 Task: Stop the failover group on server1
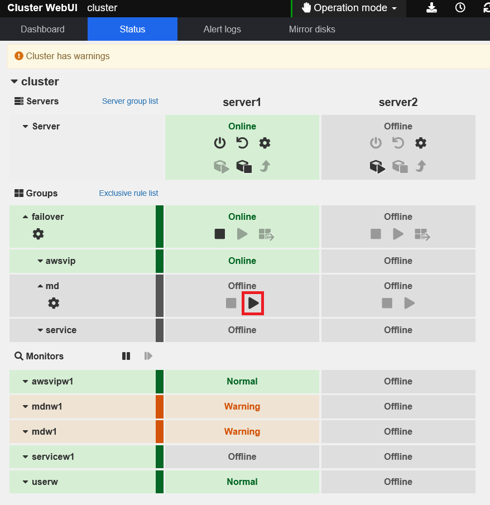[x=220, y=234]
